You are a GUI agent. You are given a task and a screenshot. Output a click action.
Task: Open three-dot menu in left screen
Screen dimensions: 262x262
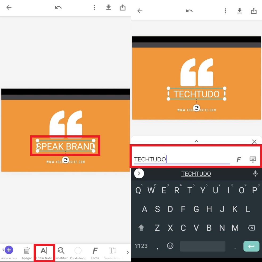point(95,7)
